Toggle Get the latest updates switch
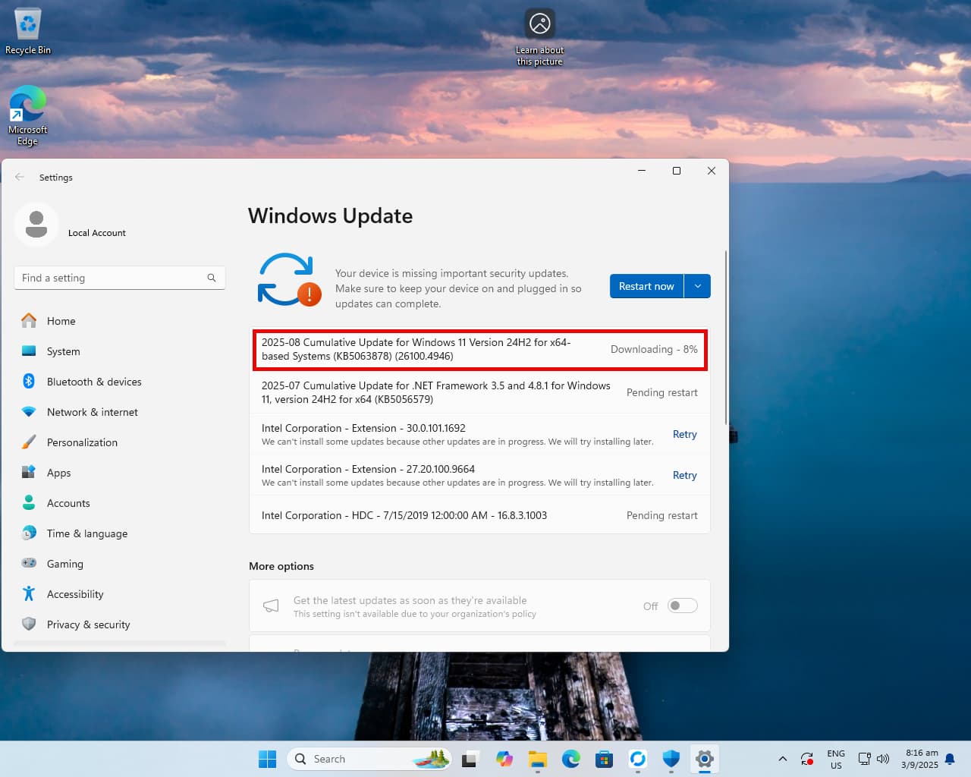The height and width of the screenshot is (777, 971). (682, 606)
